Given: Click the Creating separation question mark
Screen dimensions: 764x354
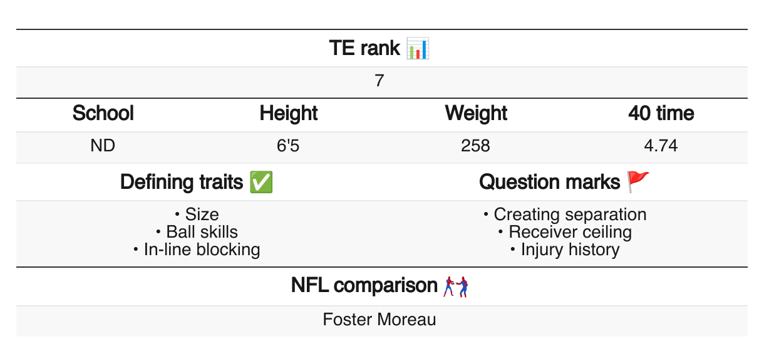Looking at the screenshot, I should [570, 215].
